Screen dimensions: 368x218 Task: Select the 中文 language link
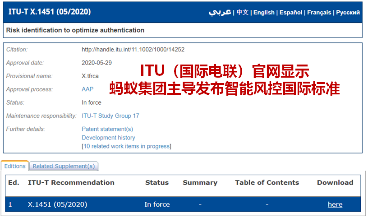242,12
